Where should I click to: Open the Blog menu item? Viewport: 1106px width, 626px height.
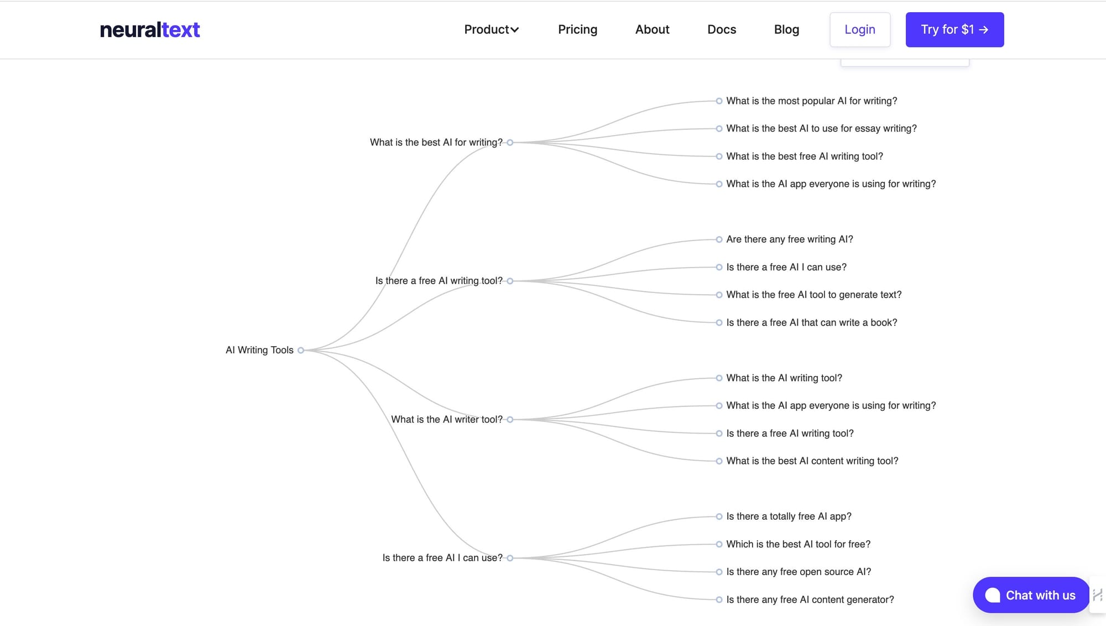coord(786,29)
